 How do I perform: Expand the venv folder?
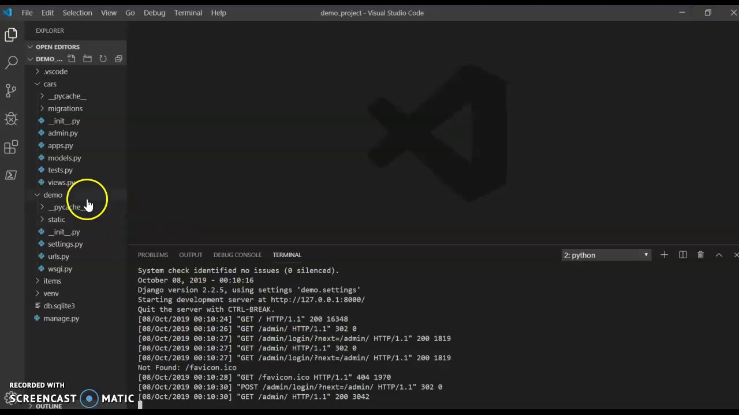point(51,293)
